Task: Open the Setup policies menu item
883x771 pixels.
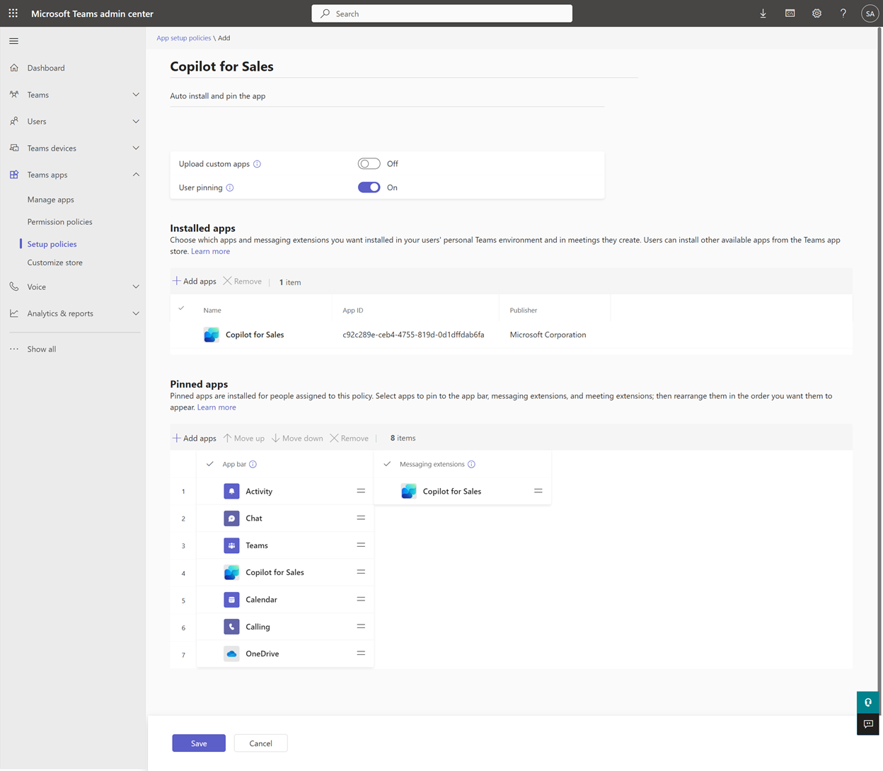Action: point(54,243)
